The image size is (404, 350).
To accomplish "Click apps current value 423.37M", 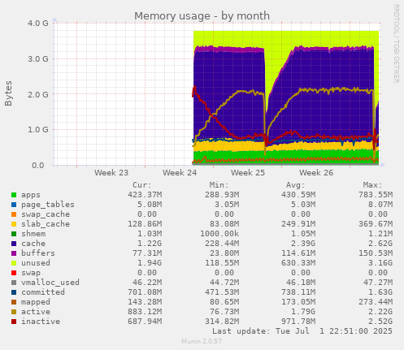I will tap(145, 195).
